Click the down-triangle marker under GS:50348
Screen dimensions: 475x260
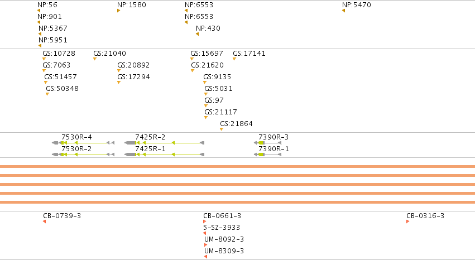click(47, 94)
